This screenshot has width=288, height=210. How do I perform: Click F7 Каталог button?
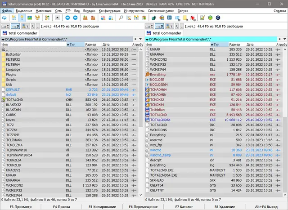point(184,207)
